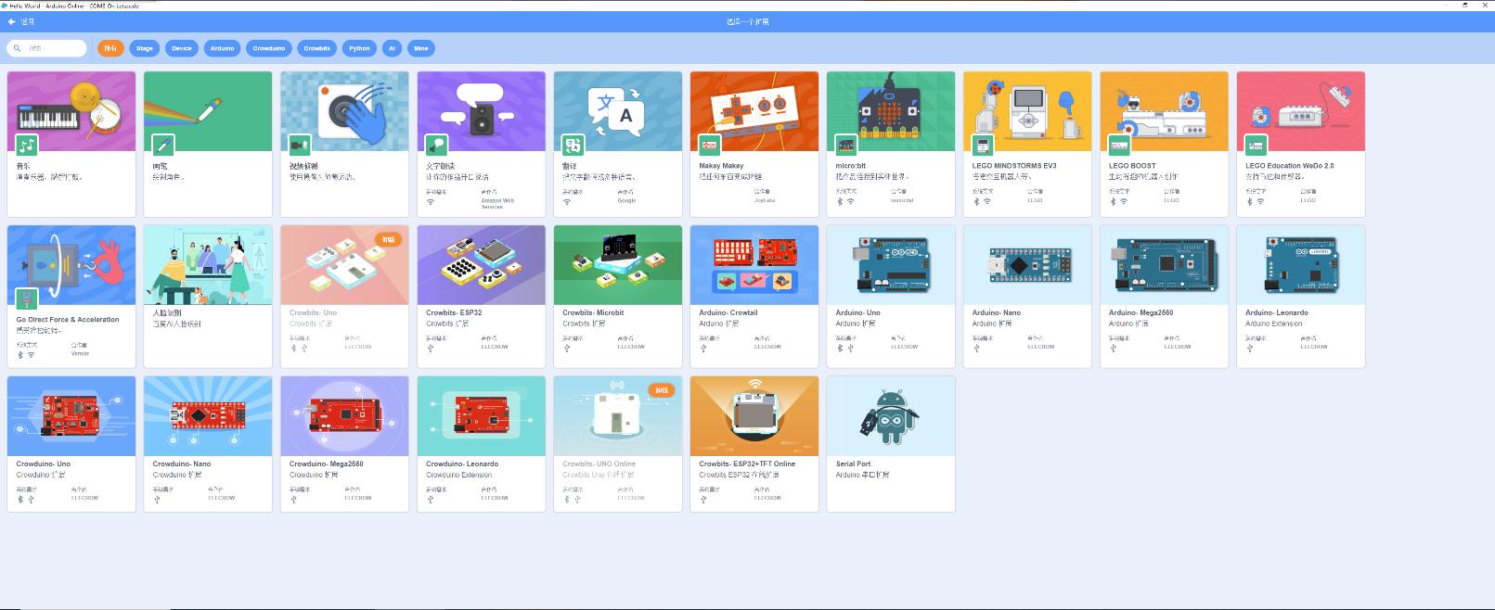Click the magnifier icon in the search box
This screenshot has height=610, width=1495.
click(18, 48)
